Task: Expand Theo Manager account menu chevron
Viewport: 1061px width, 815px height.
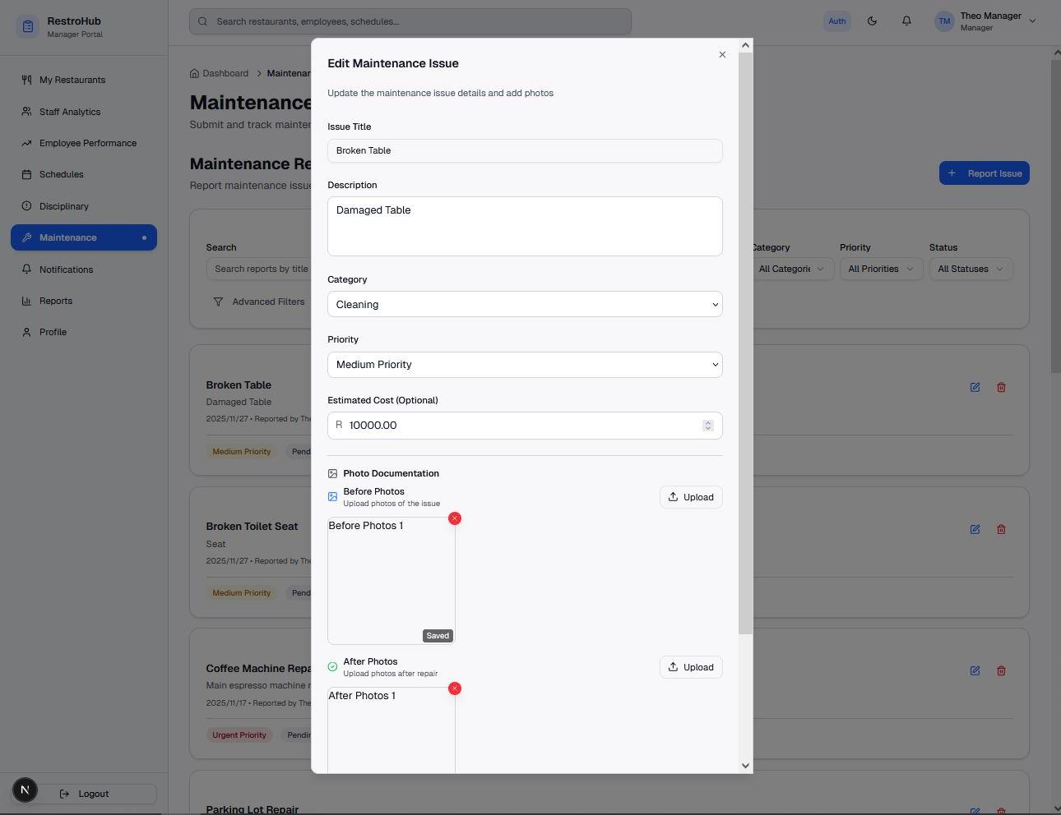Action: (1032, 21)
